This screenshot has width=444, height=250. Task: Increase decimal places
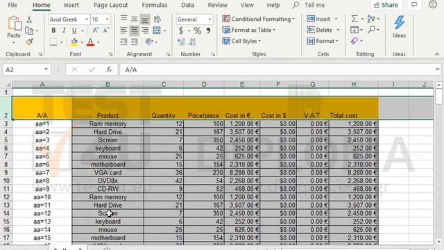181,42
